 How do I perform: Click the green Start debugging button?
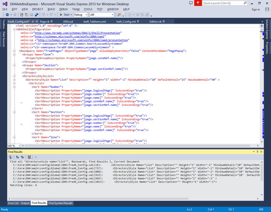(65, 15)
